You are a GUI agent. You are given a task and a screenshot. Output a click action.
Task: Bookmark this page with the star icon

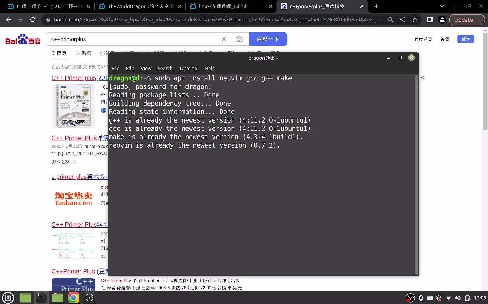pyautogui.click(x=415, y=19)
